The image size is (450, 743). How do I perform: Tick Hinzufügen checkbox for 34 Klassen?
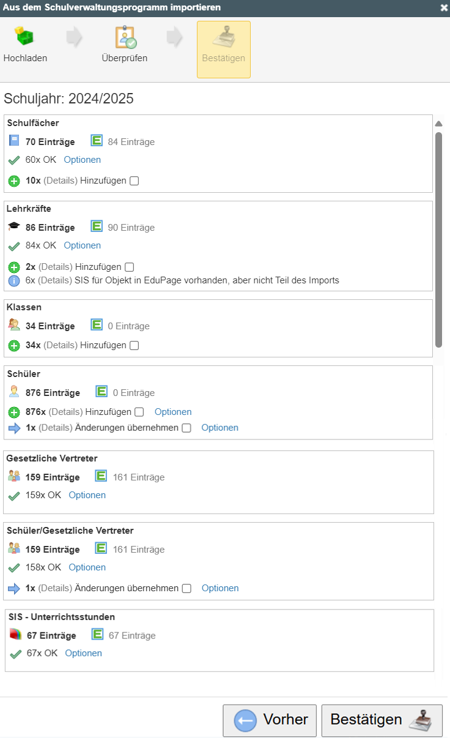coord(135,346)
